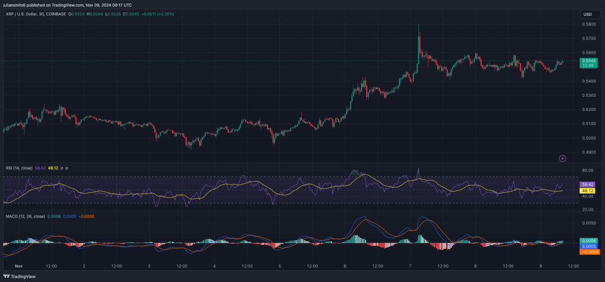This screenshot has height=282, width=605.
Task: Click purple 58.42 value in RSI legend
Action: pos(40,168)
